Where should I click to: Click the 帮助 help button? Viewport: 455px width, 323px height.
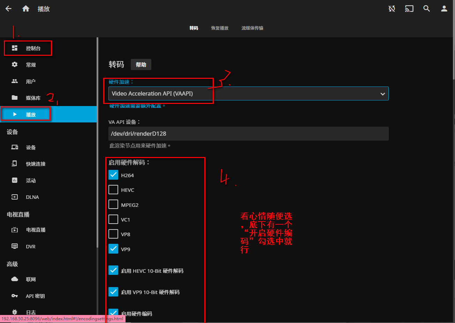(141, 65)
